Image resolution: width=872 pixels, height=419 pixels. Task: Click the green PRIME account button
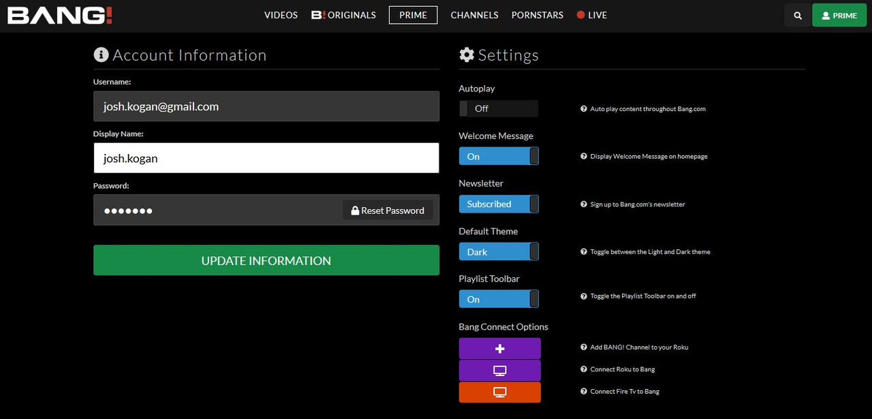(839, 15)
